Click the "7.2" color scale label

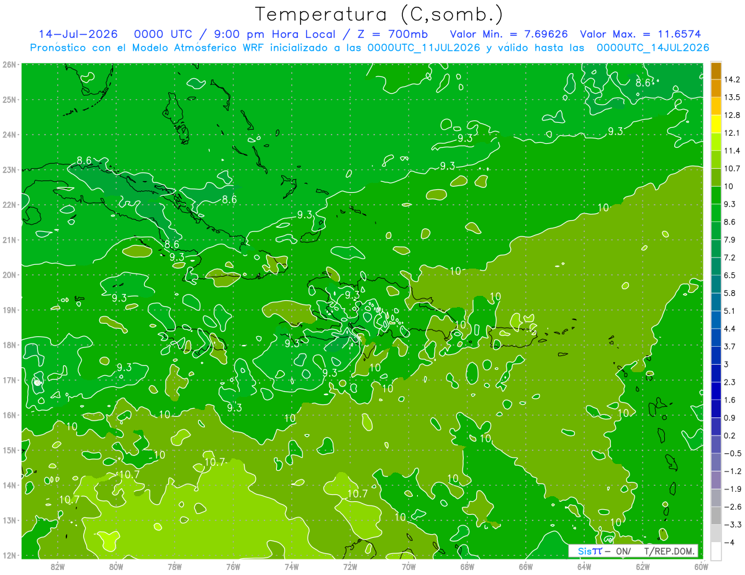[729, 257]
